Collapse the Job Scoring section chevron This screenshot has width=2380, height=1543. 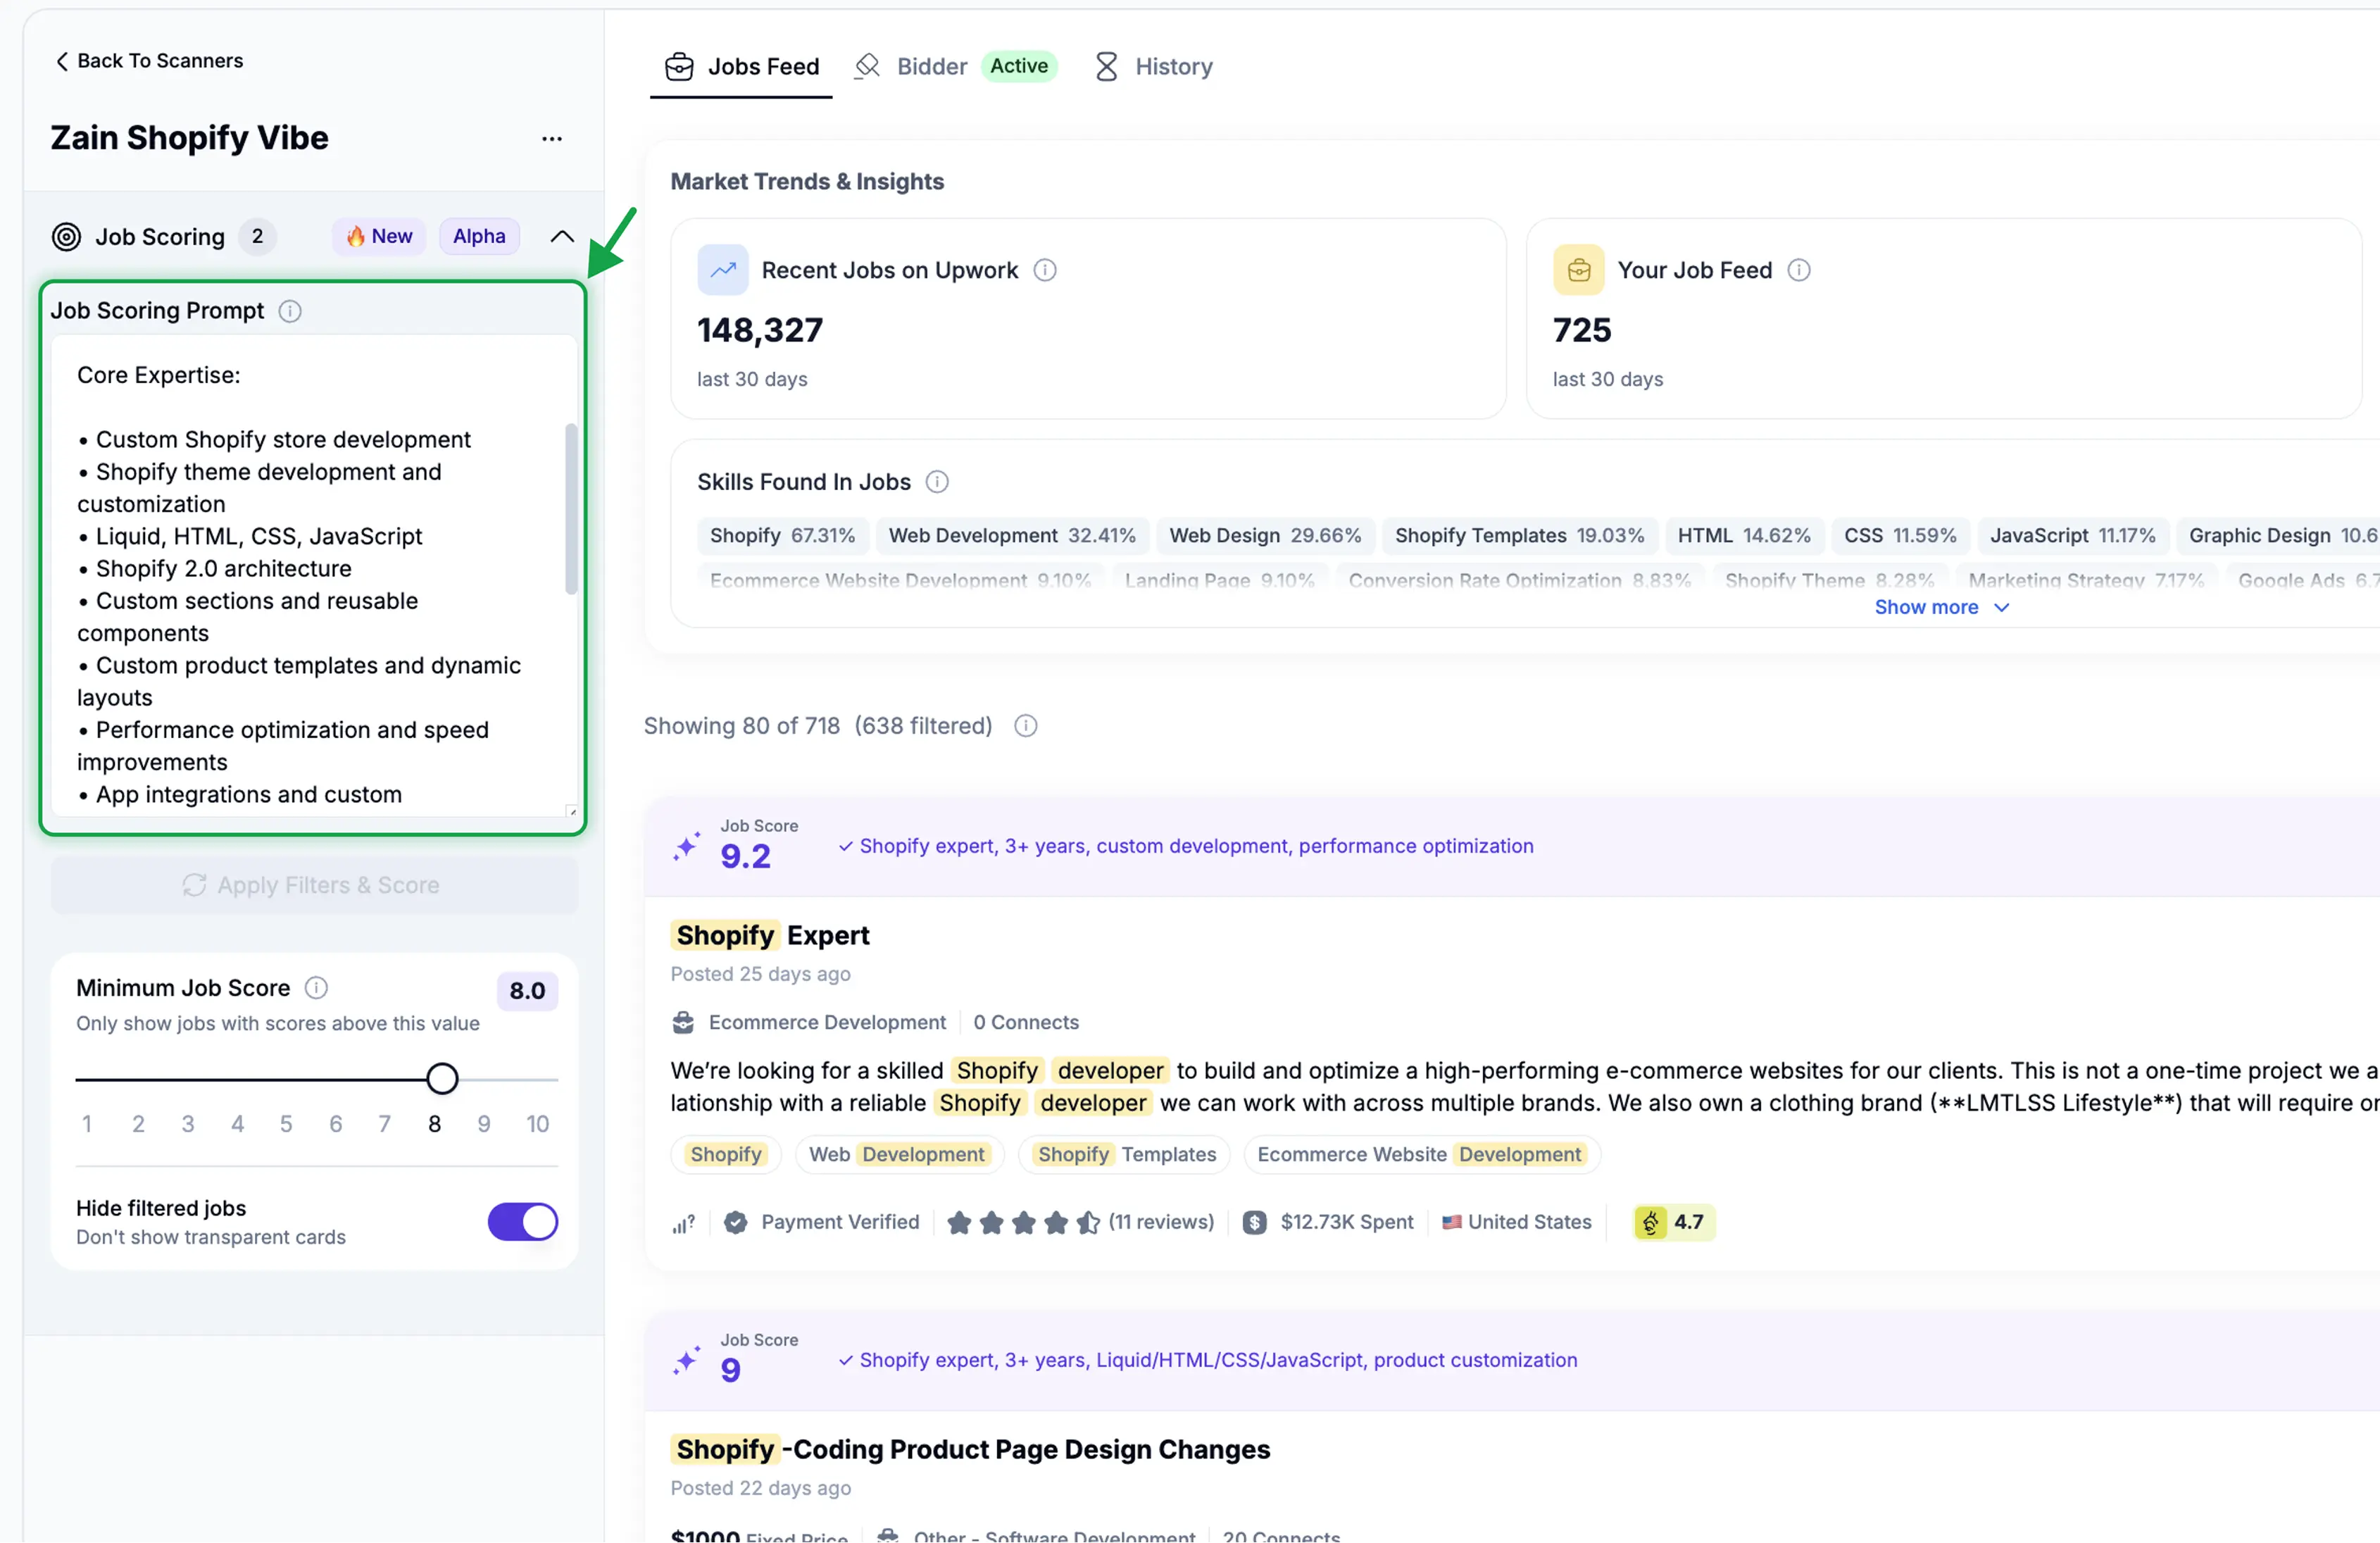coord(562,237)
